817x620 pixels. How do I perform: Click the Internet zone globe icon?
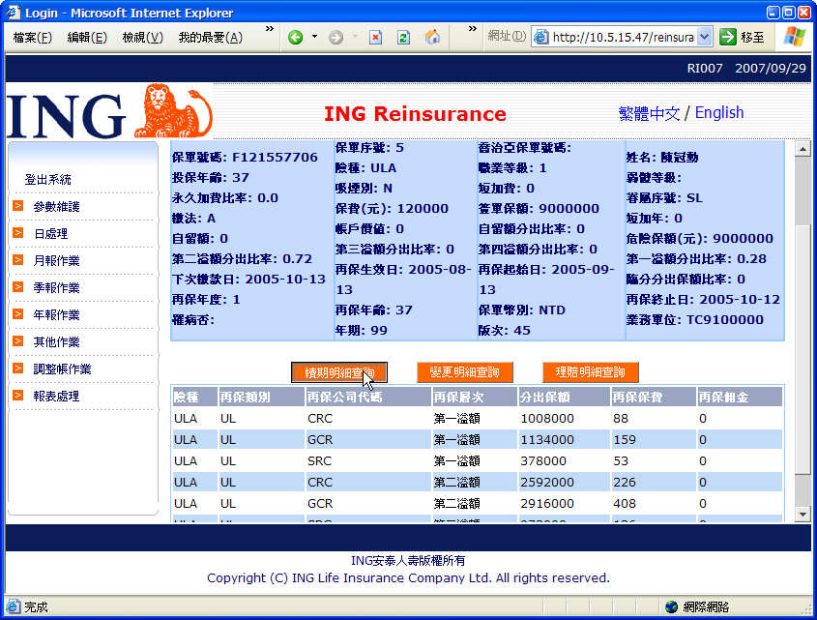[672, 606]
